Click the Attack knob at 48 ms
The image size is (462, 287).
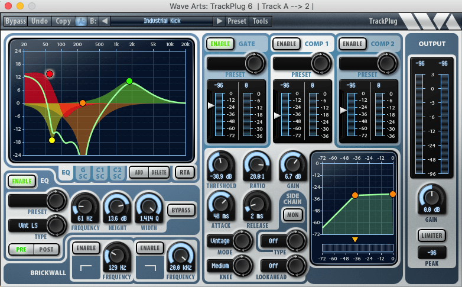tap(221, 204)
